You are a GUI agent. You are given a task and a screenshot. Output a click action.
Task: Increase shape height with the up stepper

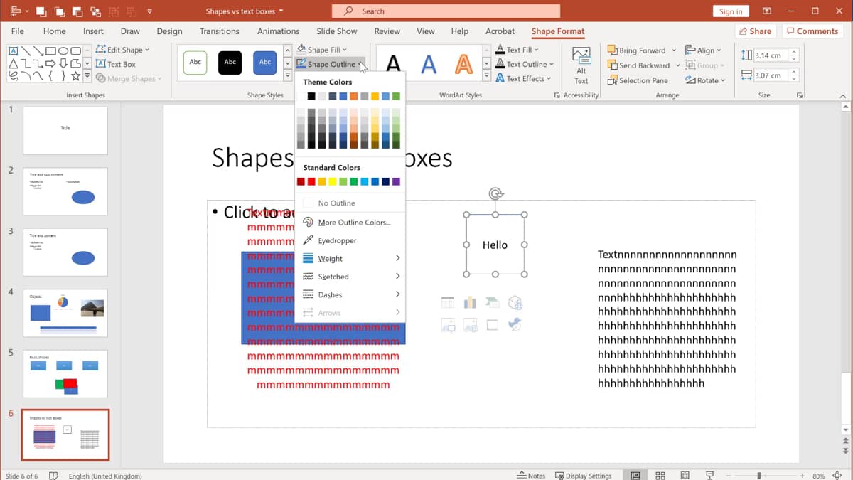click(x=794, y=52)
